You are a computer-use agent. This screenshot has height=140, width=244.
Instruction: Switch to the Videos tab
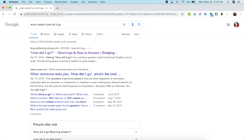pyautogui.click(x=87, y=34)
